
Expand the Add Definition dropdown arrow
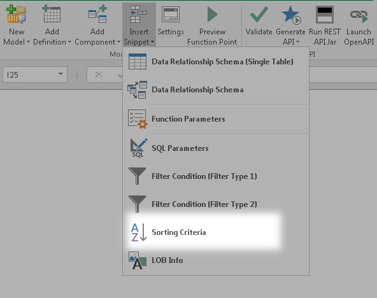point(69,42)
